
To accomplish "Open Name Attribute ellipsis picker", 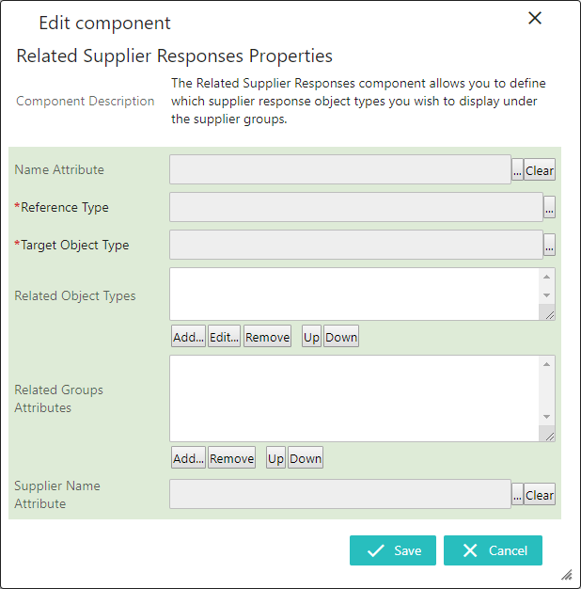I will coord(517,169).
